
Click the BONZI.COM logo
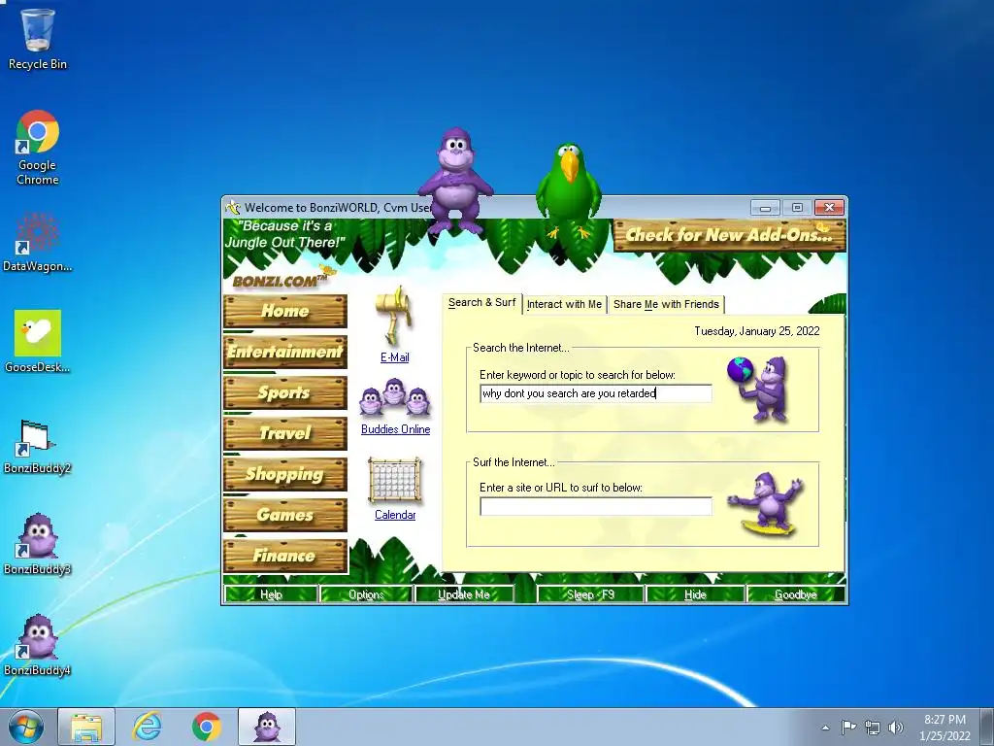[x=282, y=280]
